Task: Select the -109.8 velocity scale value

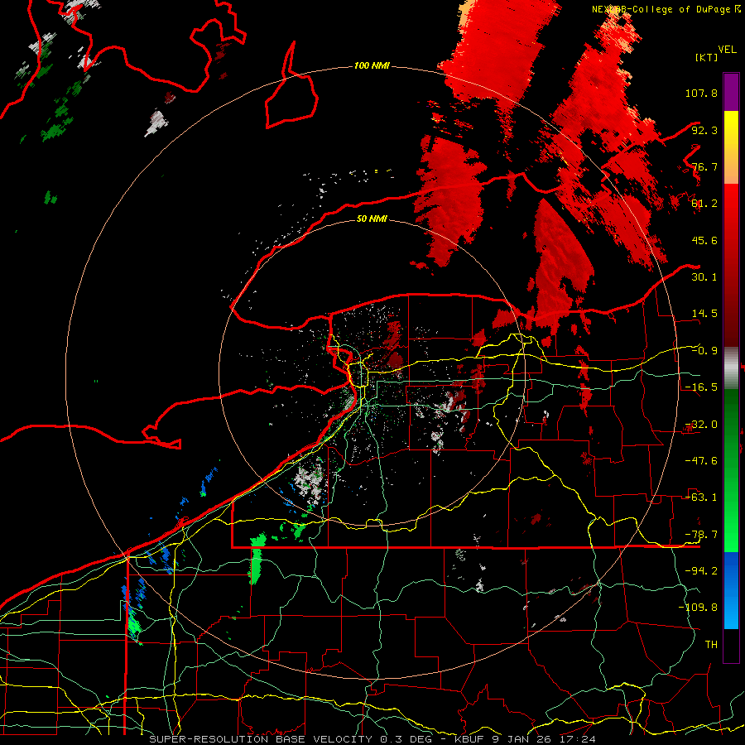Action: (x=698, y=608)
